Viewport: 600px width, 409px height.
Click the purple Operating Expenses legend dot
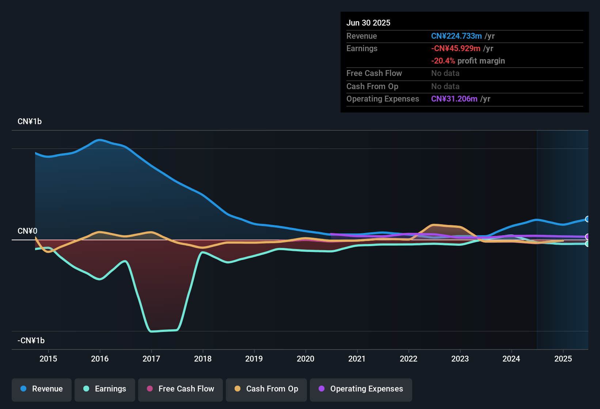(322, 389)
